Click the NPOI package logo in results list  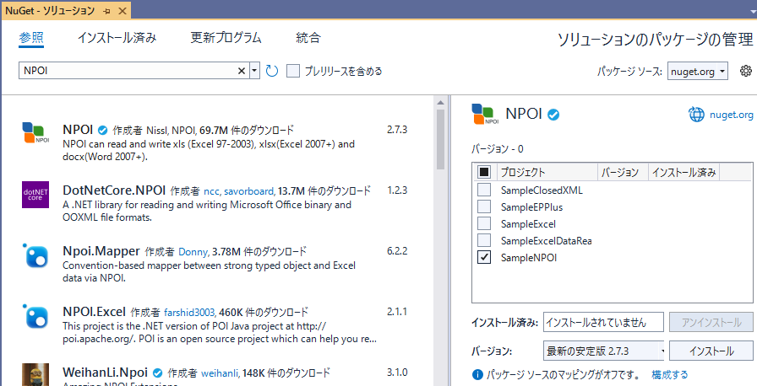coord(35,133)
